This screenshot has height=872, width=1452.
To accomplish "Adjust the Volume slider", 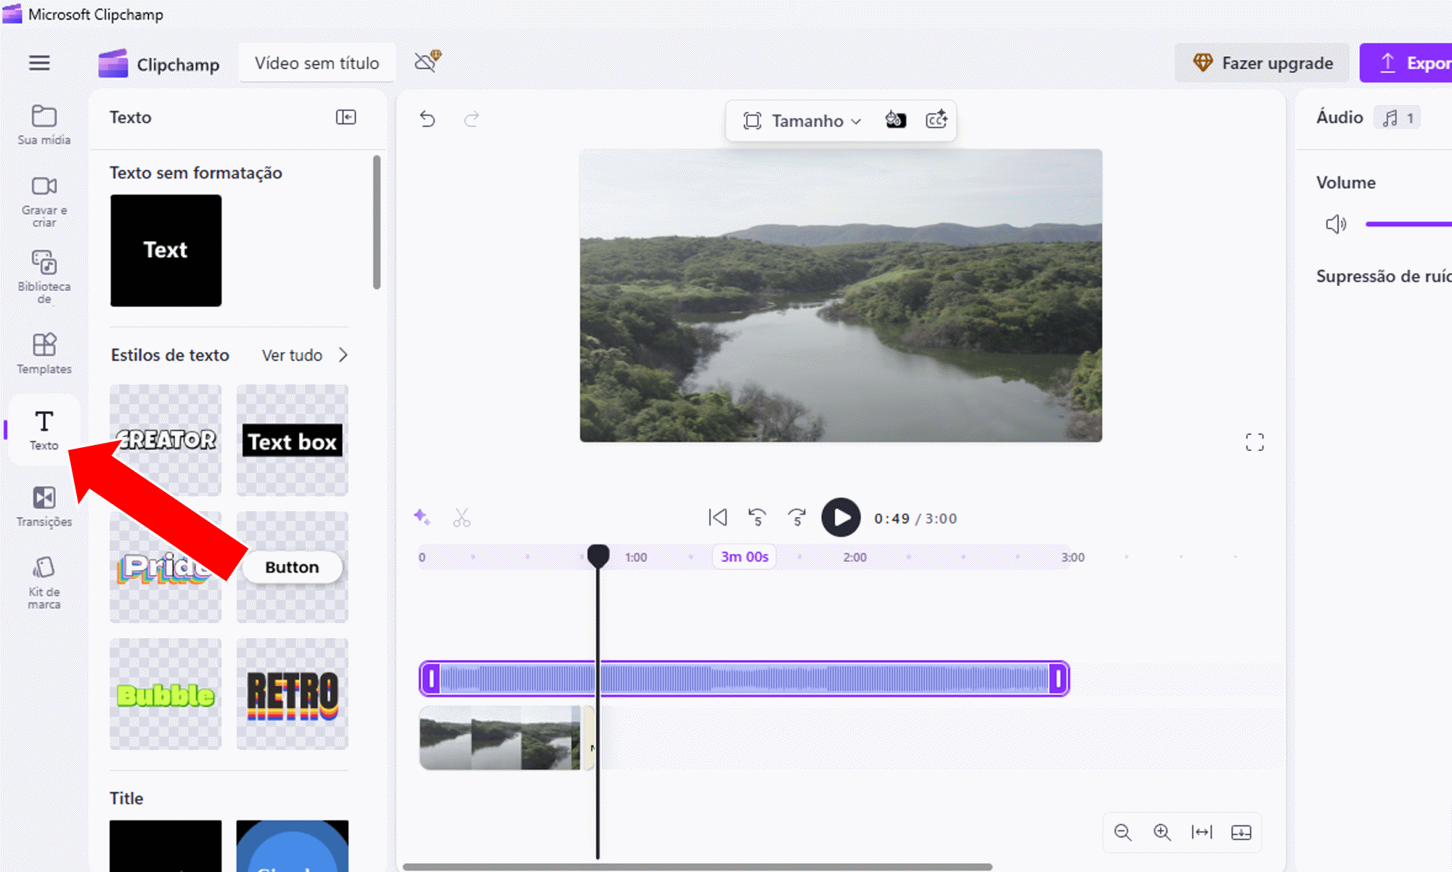I will click(1408, 224).
